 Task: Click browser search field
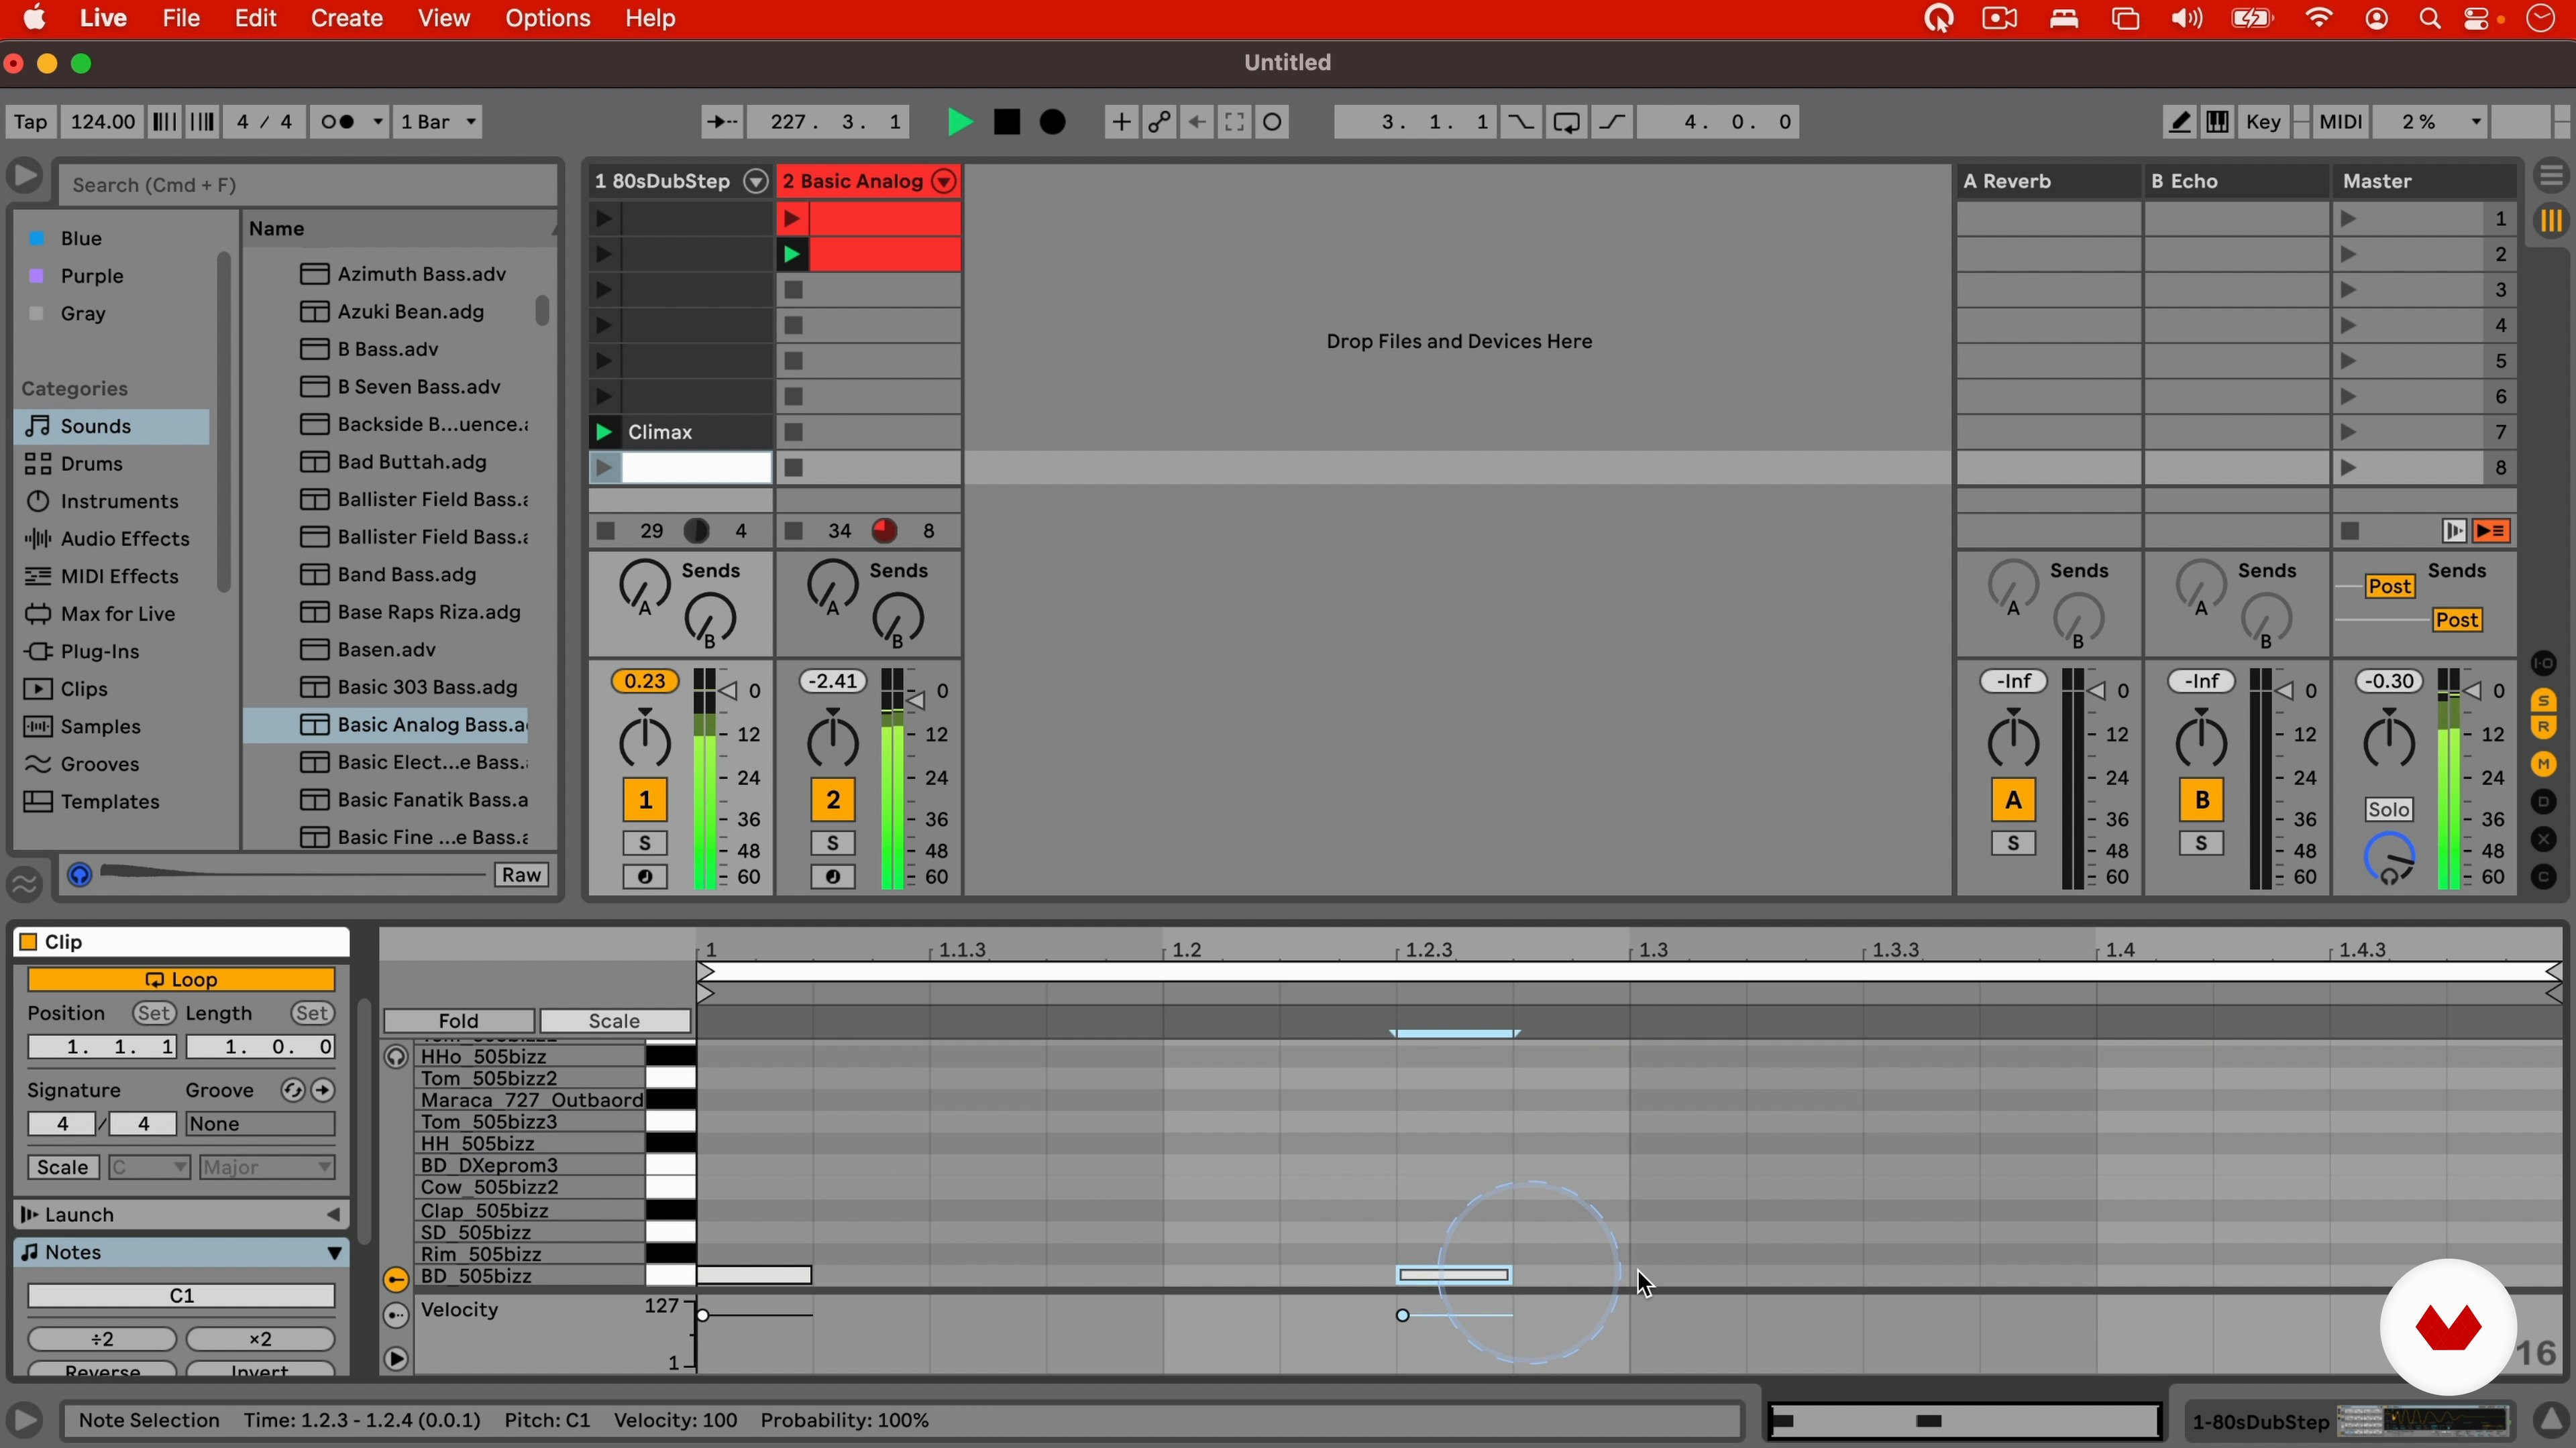point(308,185)
